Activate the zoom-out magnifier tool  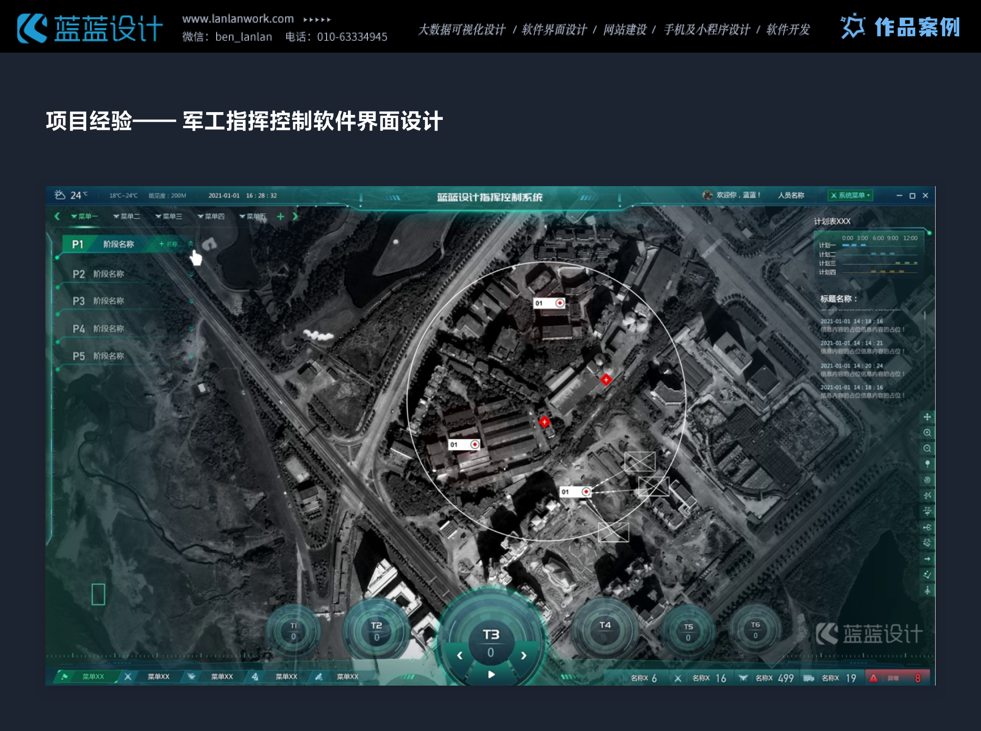[927, 449]
